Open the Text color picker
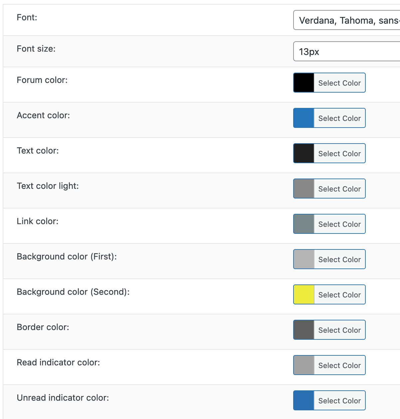This screenshot has height=419, width=400. coord(339,153)
